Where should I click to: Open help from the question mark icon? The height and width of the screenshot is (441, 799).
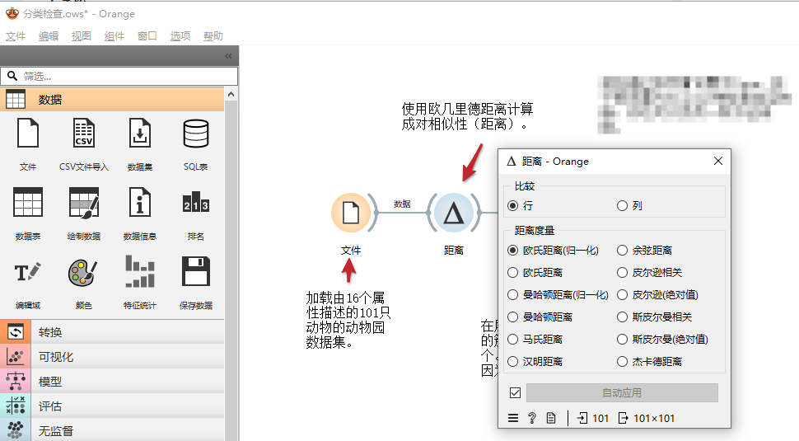pos(532,418)
